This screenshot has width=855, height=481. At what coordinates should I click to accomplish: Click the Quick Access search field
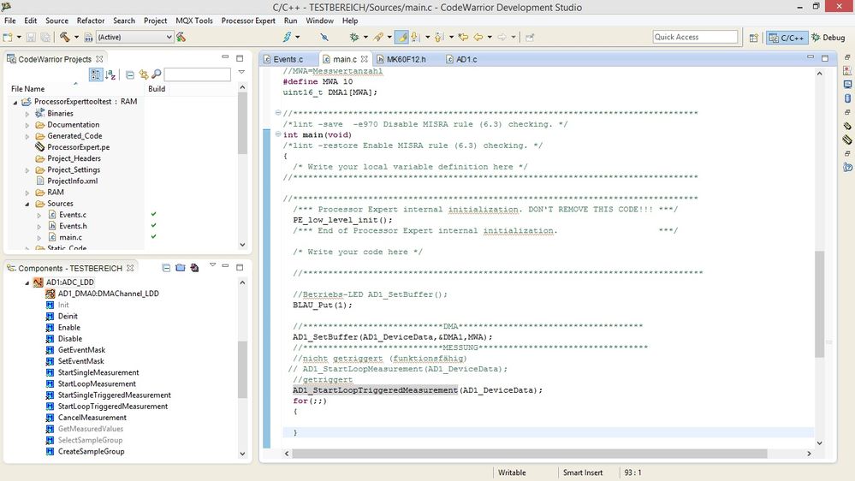(x=694, y=37)
